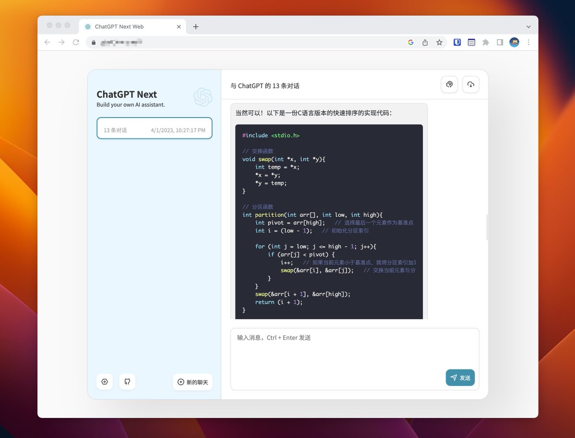The width and height of the screenshot is (575, 438).
Task: Click the 'int i = (low - 1);' code line
Action: tap(284, 230)
